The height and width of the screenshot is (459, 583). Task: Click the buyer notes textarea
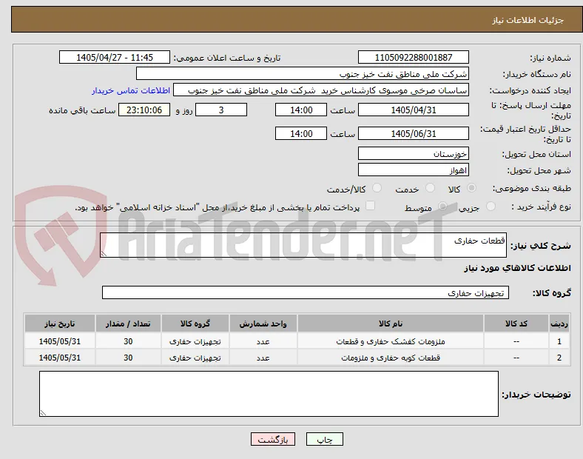(x=269, y=394)
